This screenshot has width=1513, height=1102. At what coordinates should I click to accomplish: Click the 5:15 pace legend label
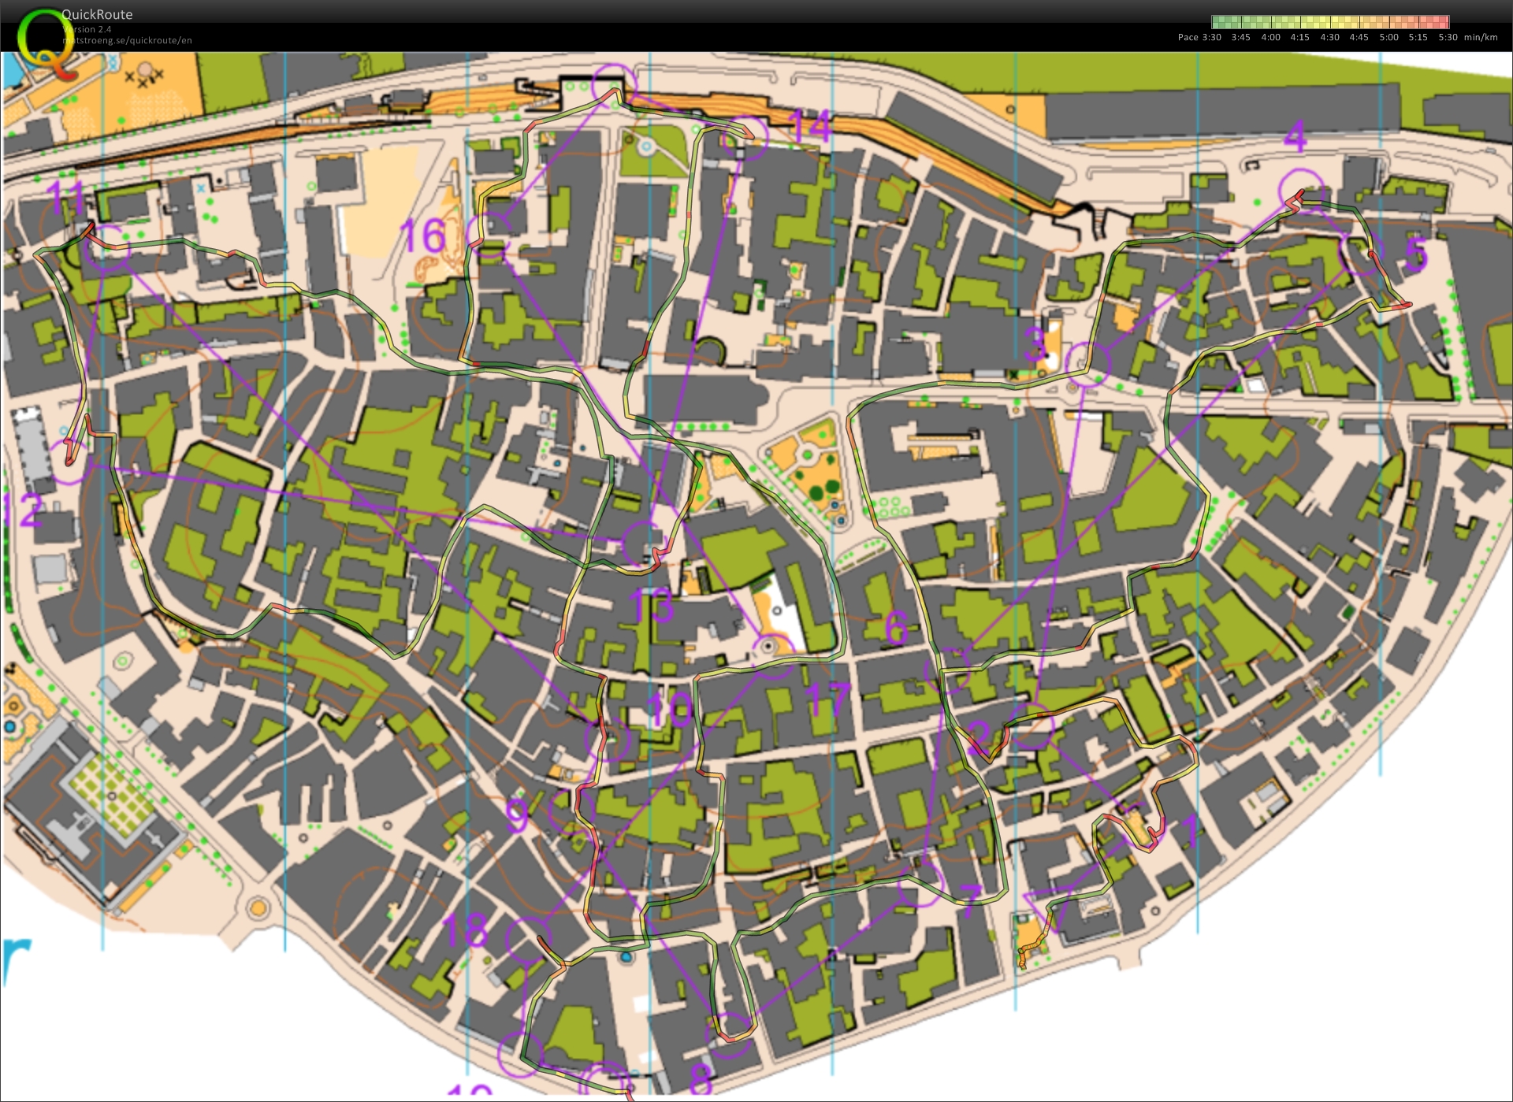(1418, 37)
